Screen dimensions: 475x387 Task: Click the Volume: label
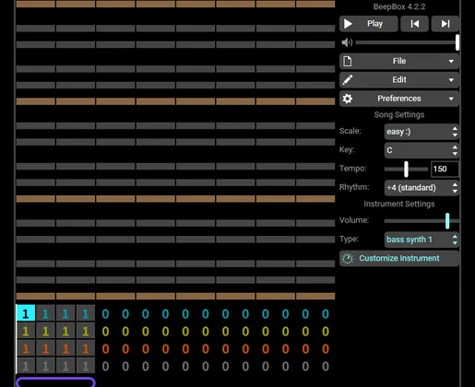(x=354, y=220)
